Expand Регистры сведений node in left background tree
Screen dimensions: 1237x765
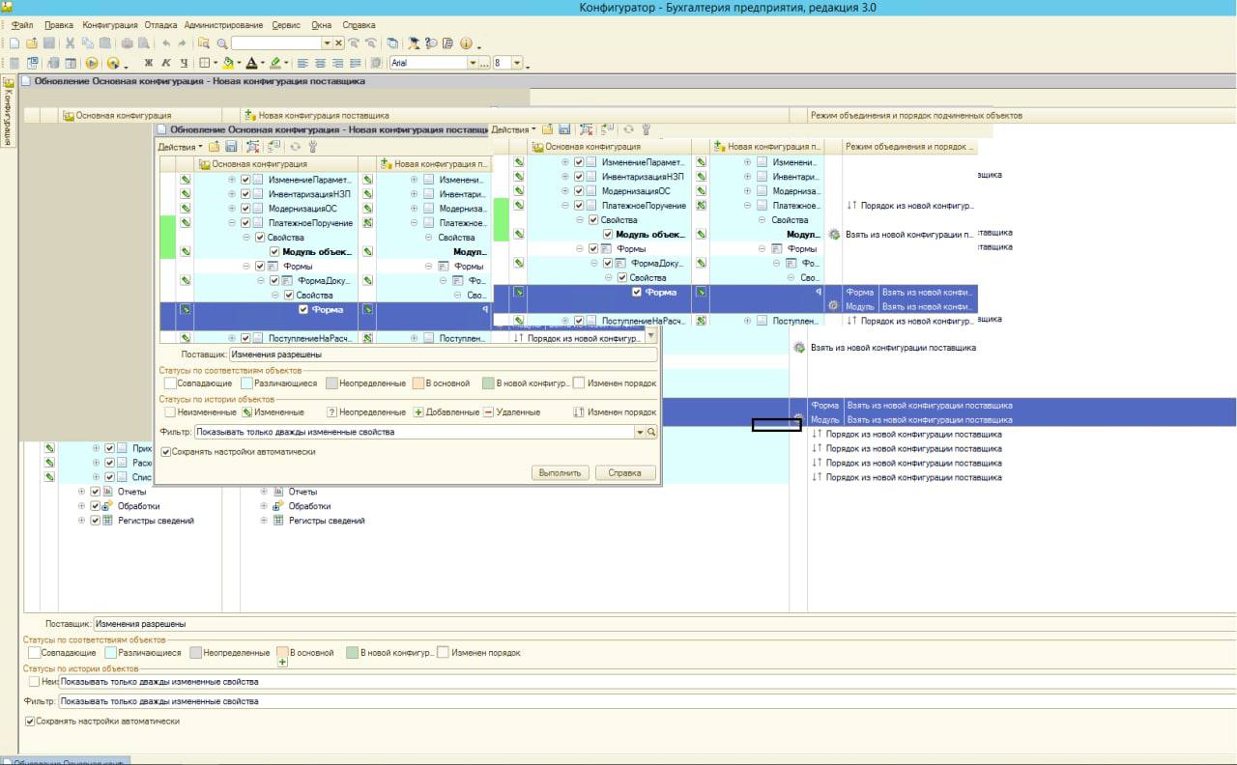click(x=81, y=521)
